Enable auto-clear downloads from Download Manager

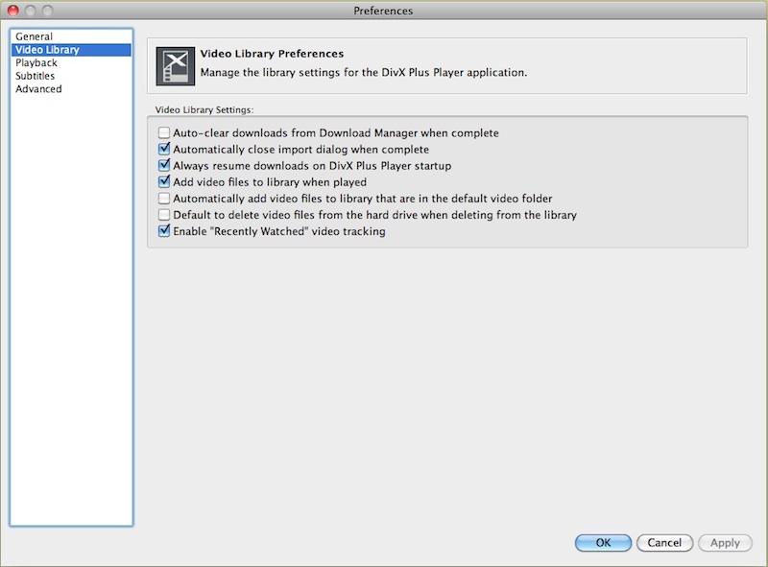164,133
